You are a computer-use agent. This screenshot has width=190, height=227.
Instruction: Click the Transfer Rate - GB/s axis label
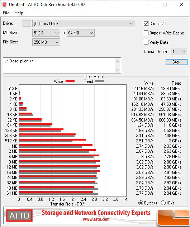point(68,204)
